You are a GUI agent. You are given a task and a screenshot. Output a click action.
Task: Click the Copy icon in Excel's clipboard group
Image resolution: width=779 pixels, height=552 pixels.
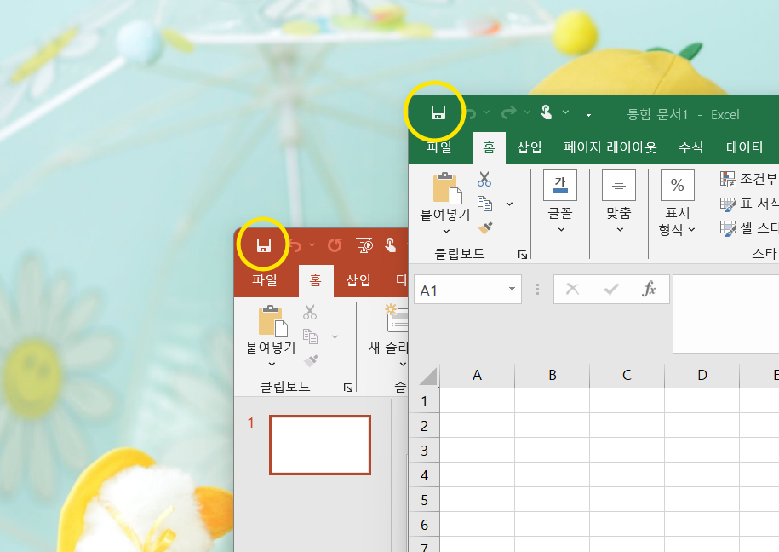tap(485, 204)
